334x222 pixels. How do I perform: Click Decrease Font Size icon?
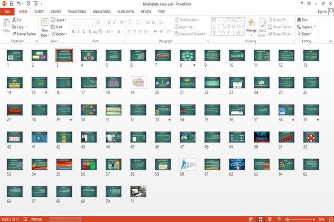[x=114, y=22]
